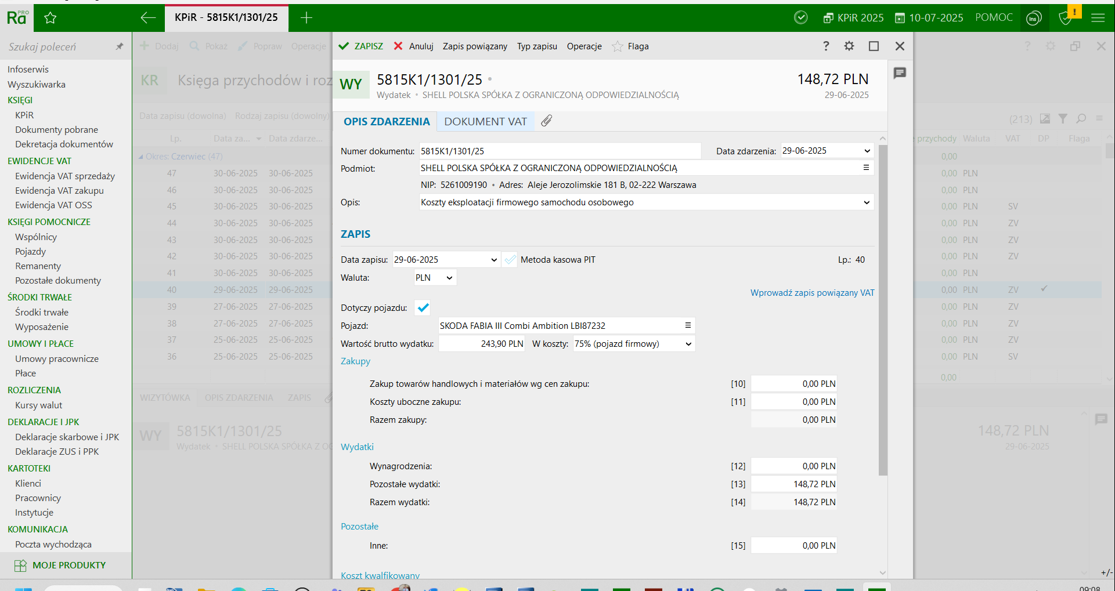This screenshot has width=1115, height=591.
Task: Click Wprowadź zapis powiązany VAT link
Action: [x=812, y=293]
